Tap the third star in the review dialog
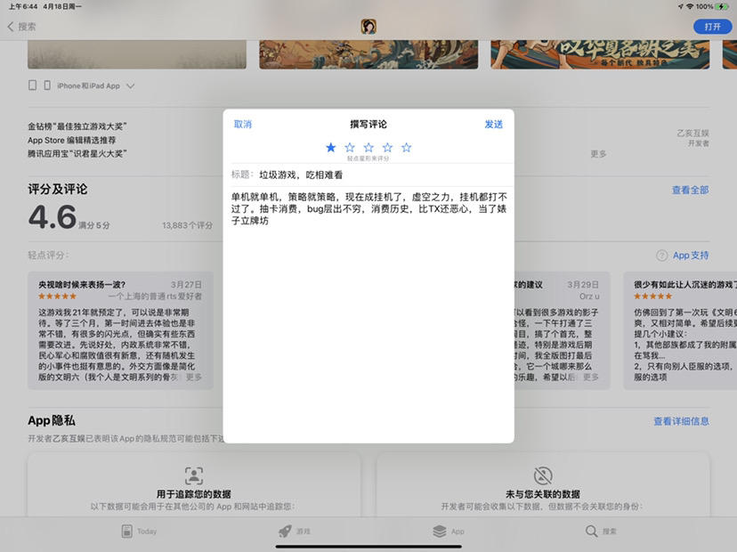The height and width of the screenshot is (552, 737). point(368,148)
